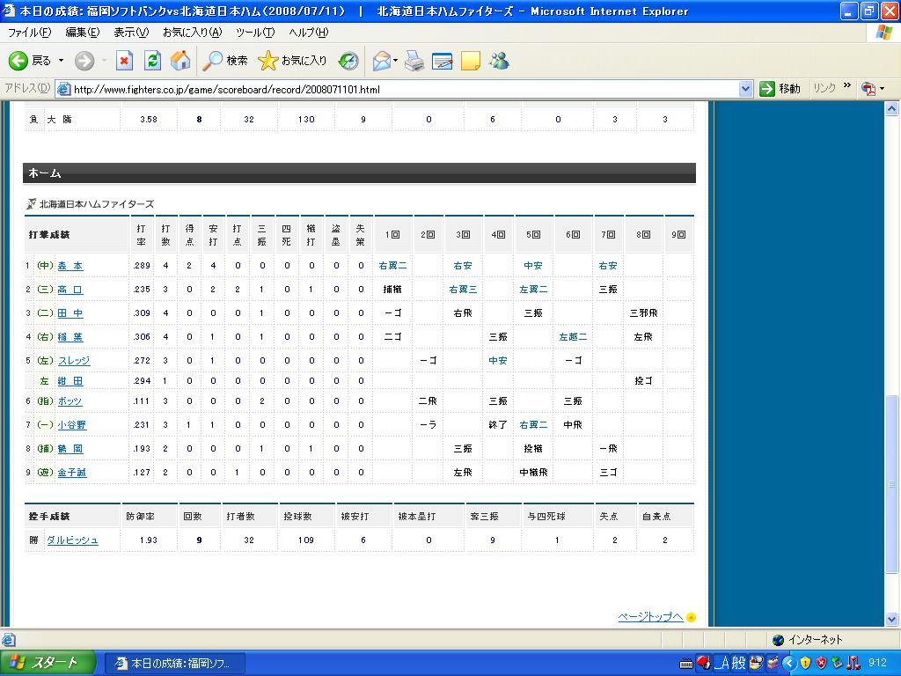
Task: Click the taskbar clock 9:12
Action: pyautogui.click(x=877, y=663)
